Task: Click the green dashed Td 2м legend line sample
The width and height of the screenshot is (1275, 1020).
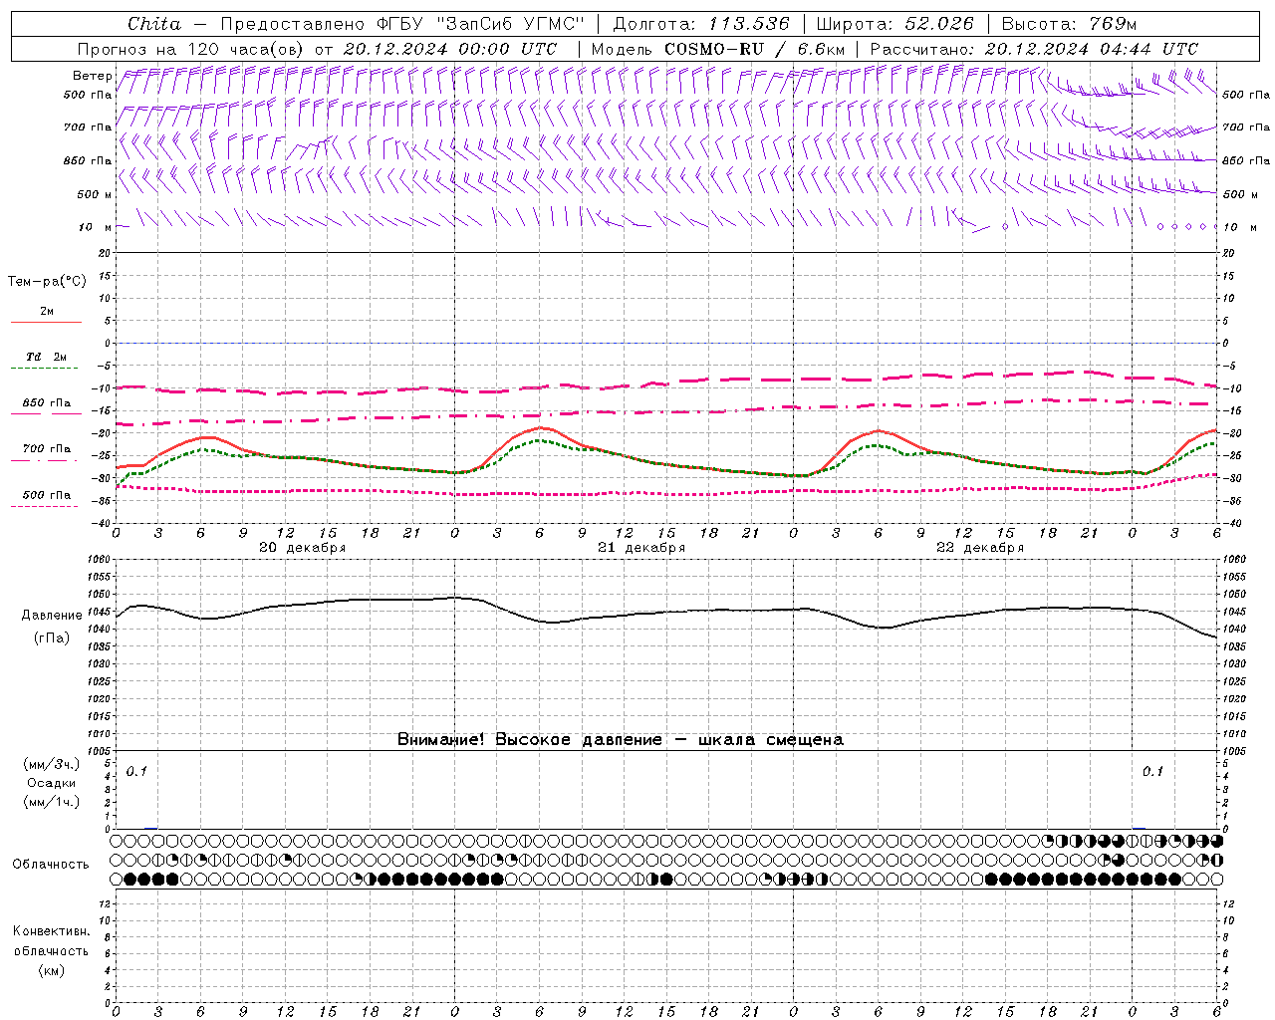Action: click(45, 369)
